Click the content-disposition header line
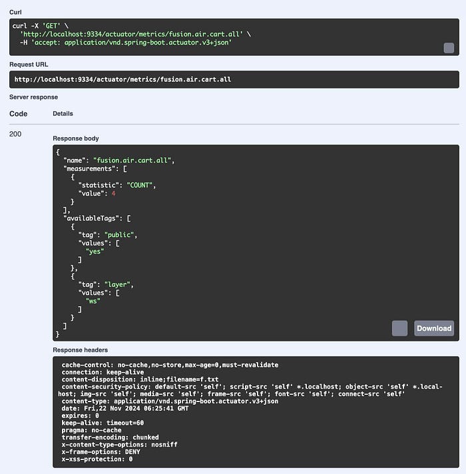Viewport: 466px width, 474px height. click(140, 379)
